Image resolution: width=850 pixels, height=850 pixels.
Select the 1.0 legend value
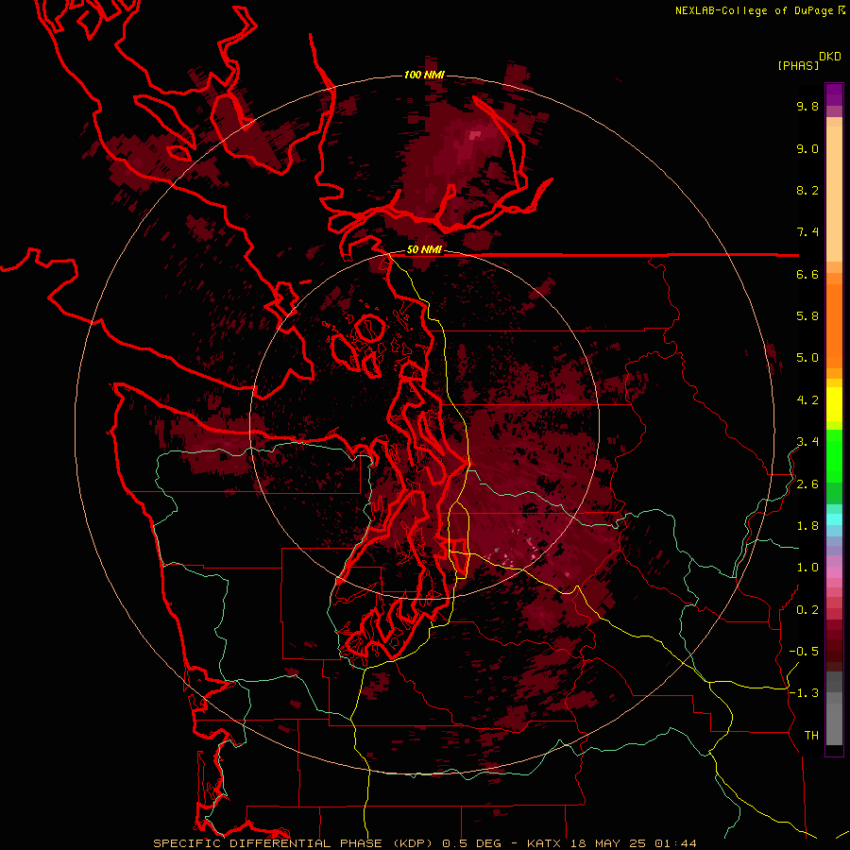click(807, 568)
